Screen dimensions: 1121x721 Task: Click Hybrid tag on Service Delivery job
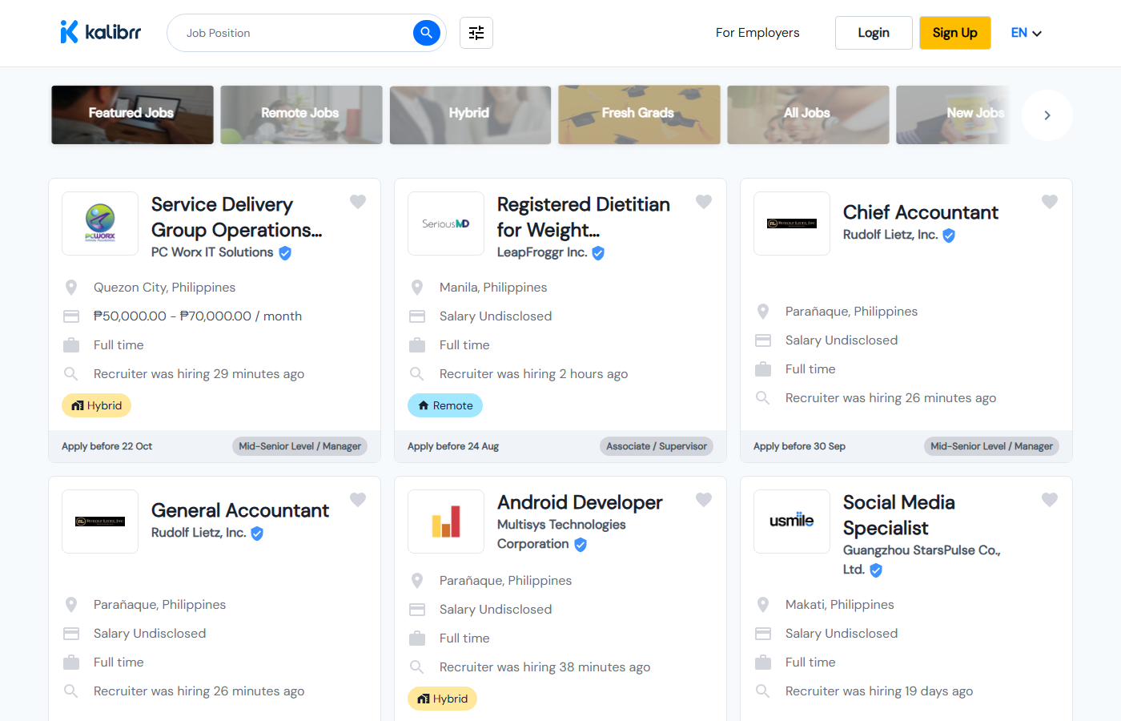pyautogui.click(x=96, y=405)
